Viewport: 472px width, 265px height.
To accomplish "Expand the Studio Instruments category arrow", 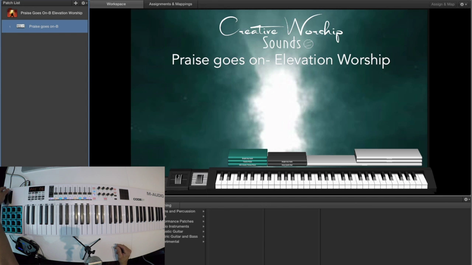I will (x=203, y=226).
